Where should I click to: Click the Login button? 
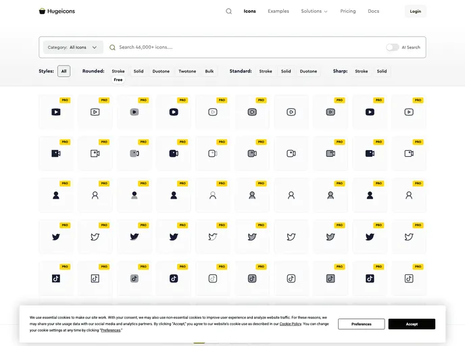click(x=415, y=11)
